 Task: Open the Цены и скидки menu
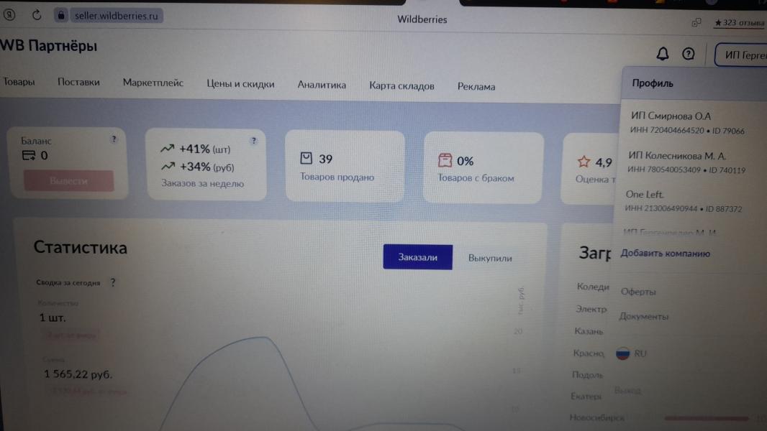click(240, 83)
